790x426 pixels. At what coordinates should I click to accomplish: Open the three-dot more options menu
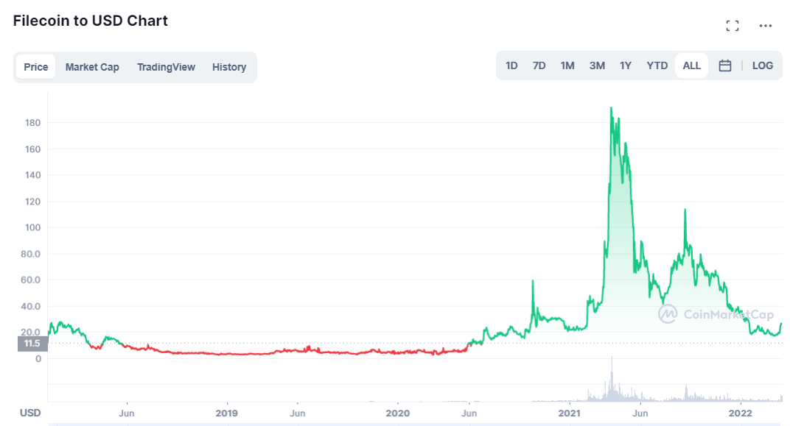tap(766, 26)
